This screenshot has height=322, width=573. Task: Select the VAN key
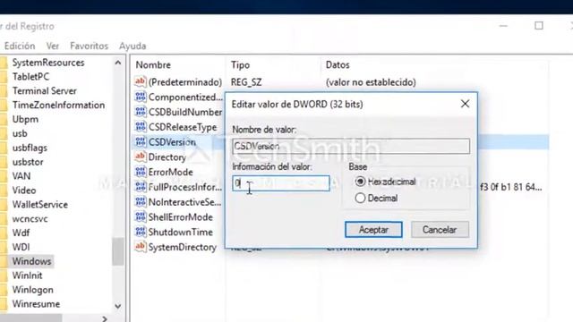[x=21, y=176]
